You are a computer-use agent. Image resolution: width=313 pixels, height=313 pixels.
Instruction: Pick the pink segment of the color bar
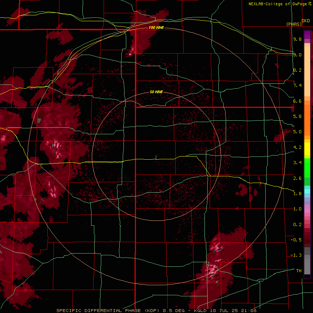[x=307, y=211]
